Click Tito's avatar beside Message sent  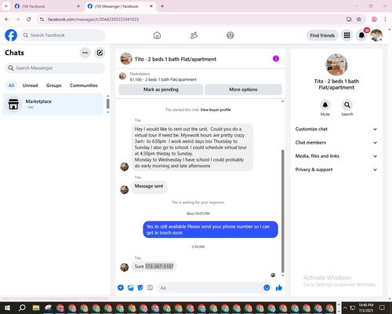pos(125,189)
